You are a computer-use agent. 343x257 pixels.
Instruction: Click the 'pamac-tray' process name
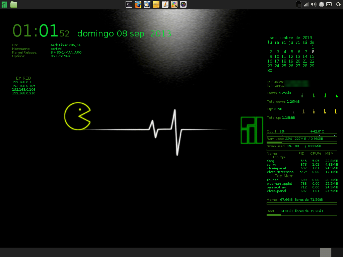click(276, 187)
